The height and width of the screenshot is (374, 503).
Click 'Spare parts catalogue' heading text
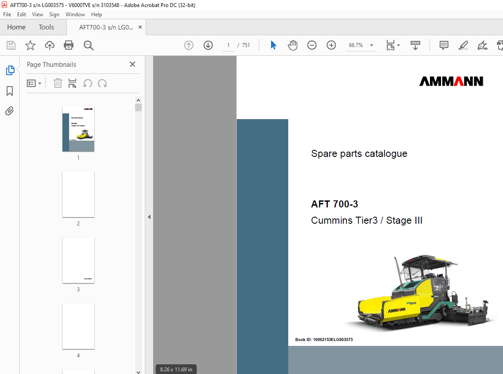pyautogui.click(x=359, y=153)
